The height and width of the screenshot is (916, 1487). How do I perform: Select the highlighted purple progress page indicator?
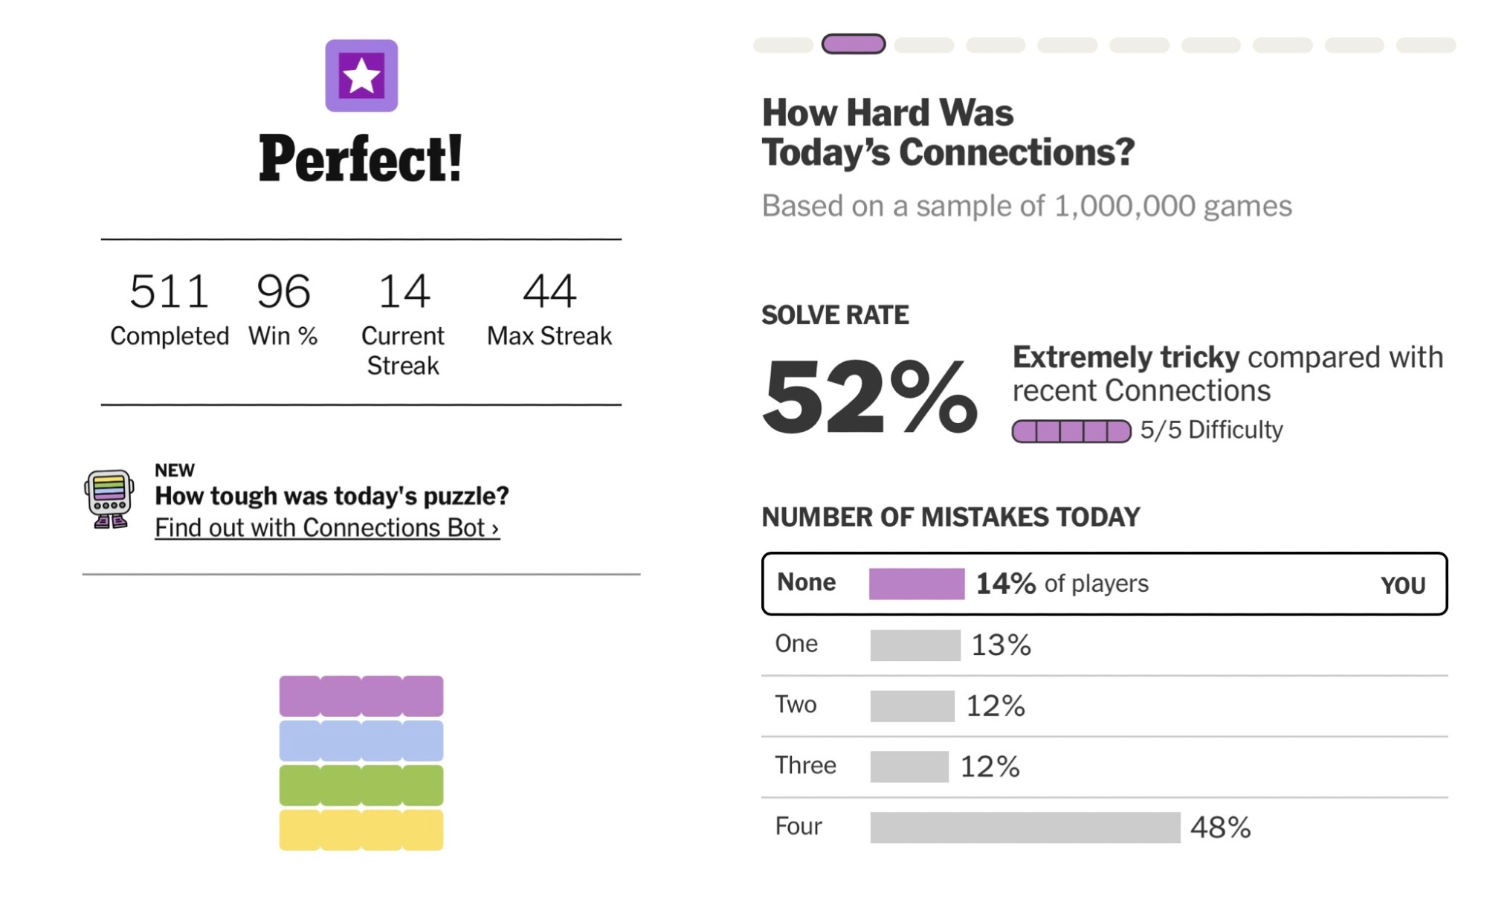point(853,45)
